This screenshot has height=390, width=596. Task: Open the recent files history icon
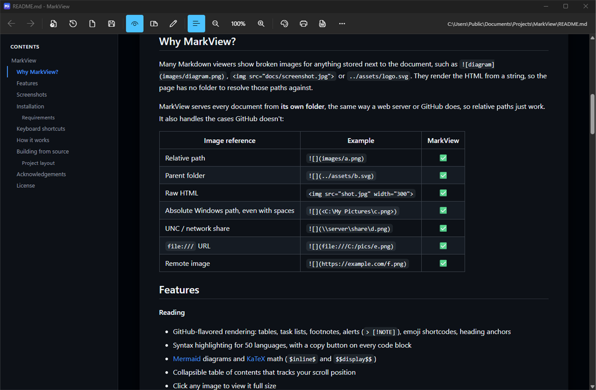[x=73, y=24]
